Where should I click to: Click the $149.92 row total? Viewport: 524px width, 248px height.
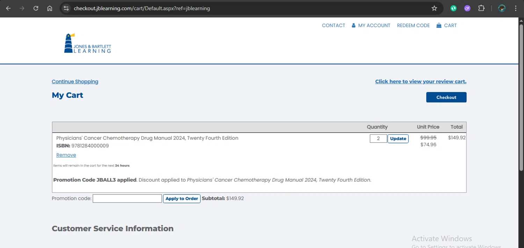(x=457, y=137)
